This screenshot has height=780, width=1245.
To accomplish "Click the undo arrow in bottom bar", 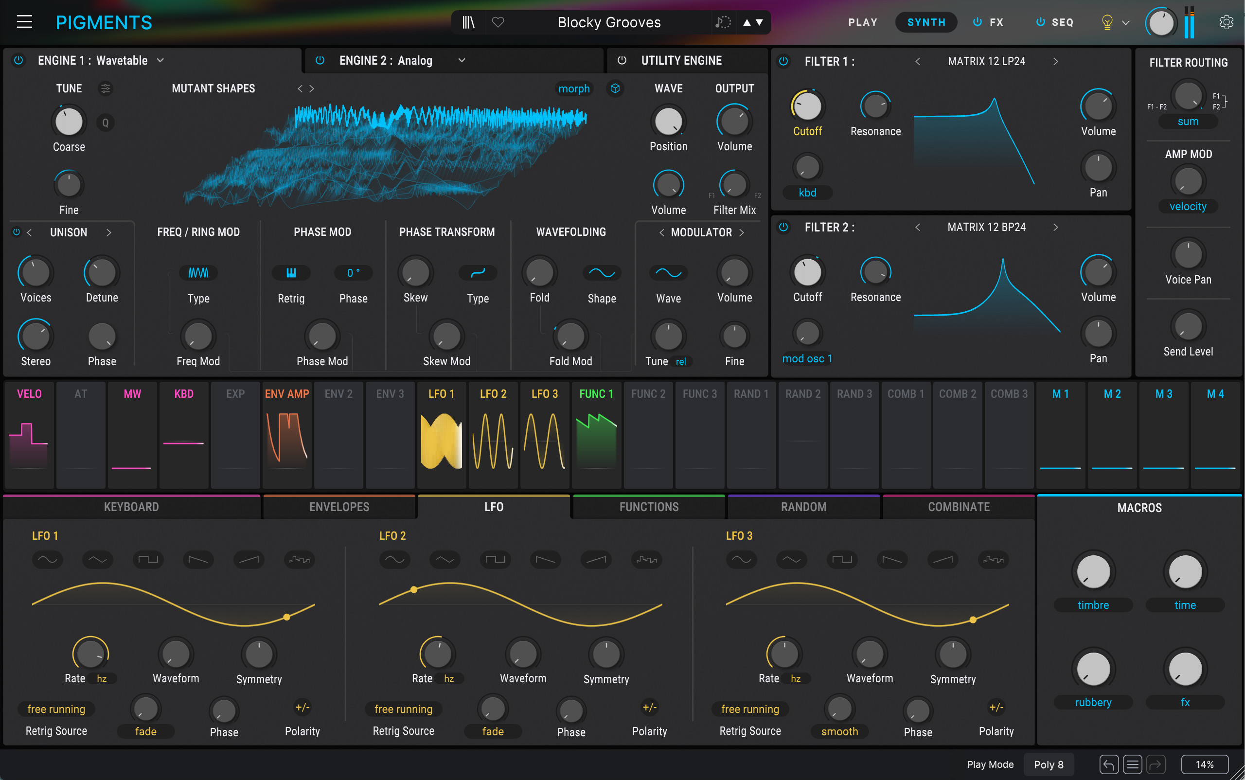I will [x=1109, y=764].
